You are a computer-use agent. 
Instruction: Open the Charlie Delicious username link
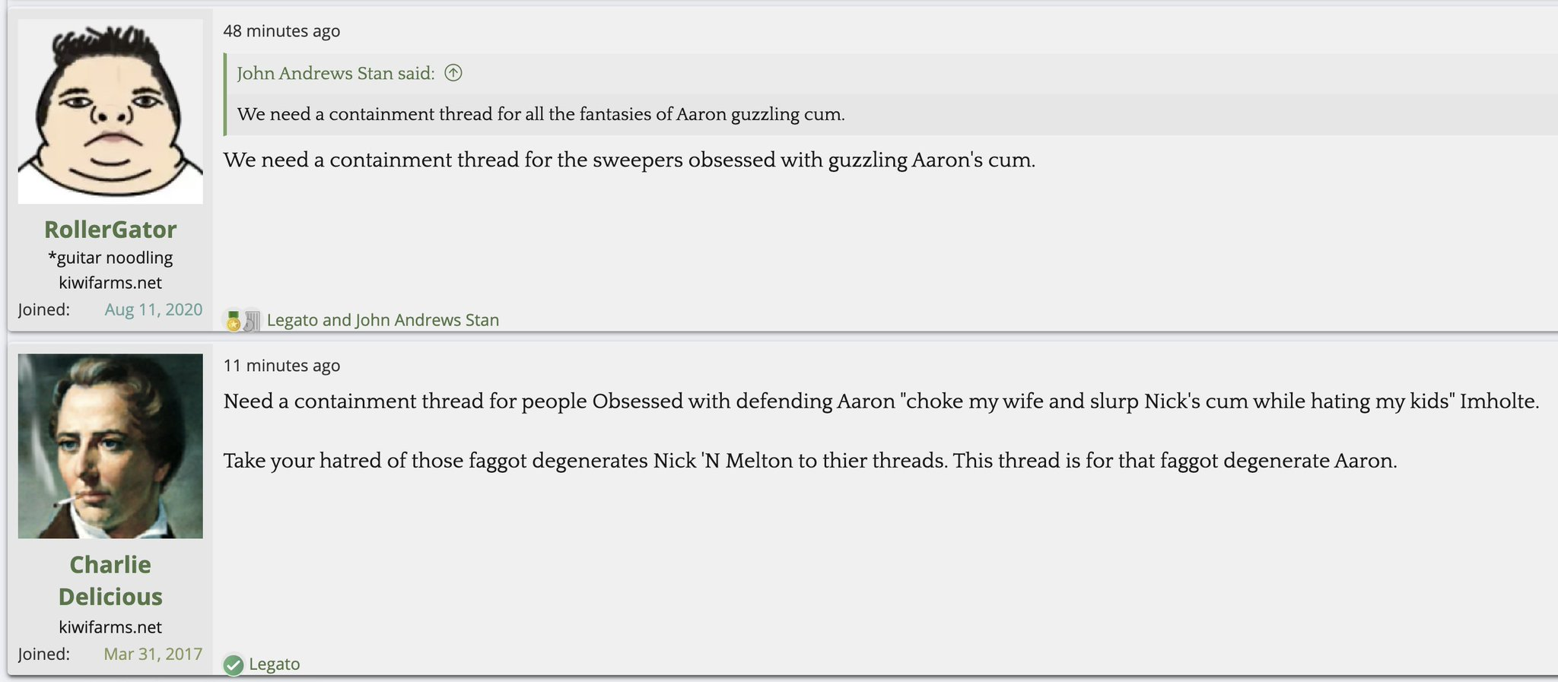(x=110, y=580)
